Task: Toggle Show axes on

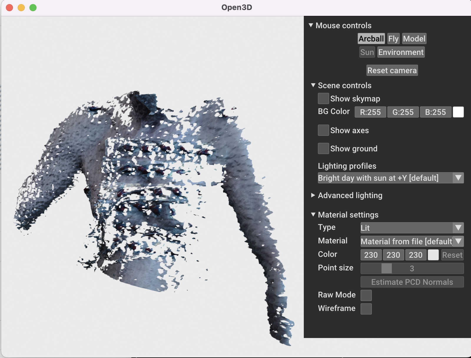Action: click(323, 130)
